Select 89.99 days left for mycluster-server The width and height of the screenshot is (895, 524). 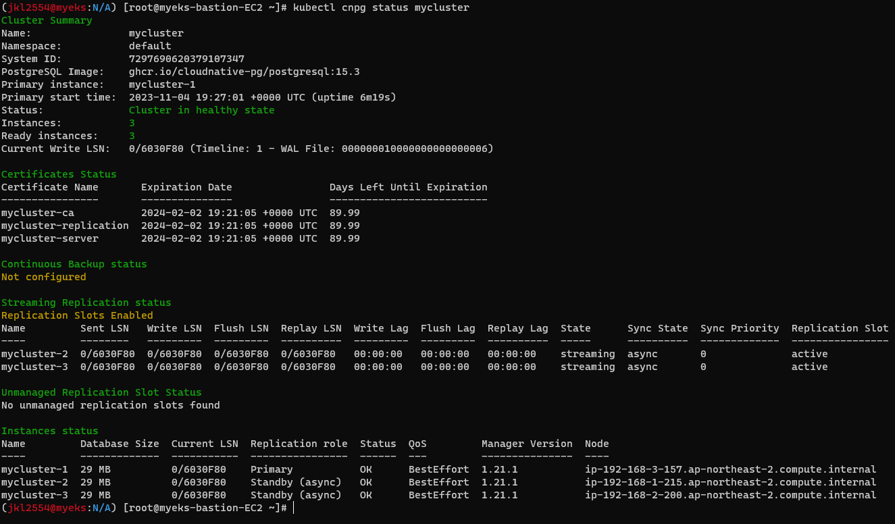click(x=344, y=238)
